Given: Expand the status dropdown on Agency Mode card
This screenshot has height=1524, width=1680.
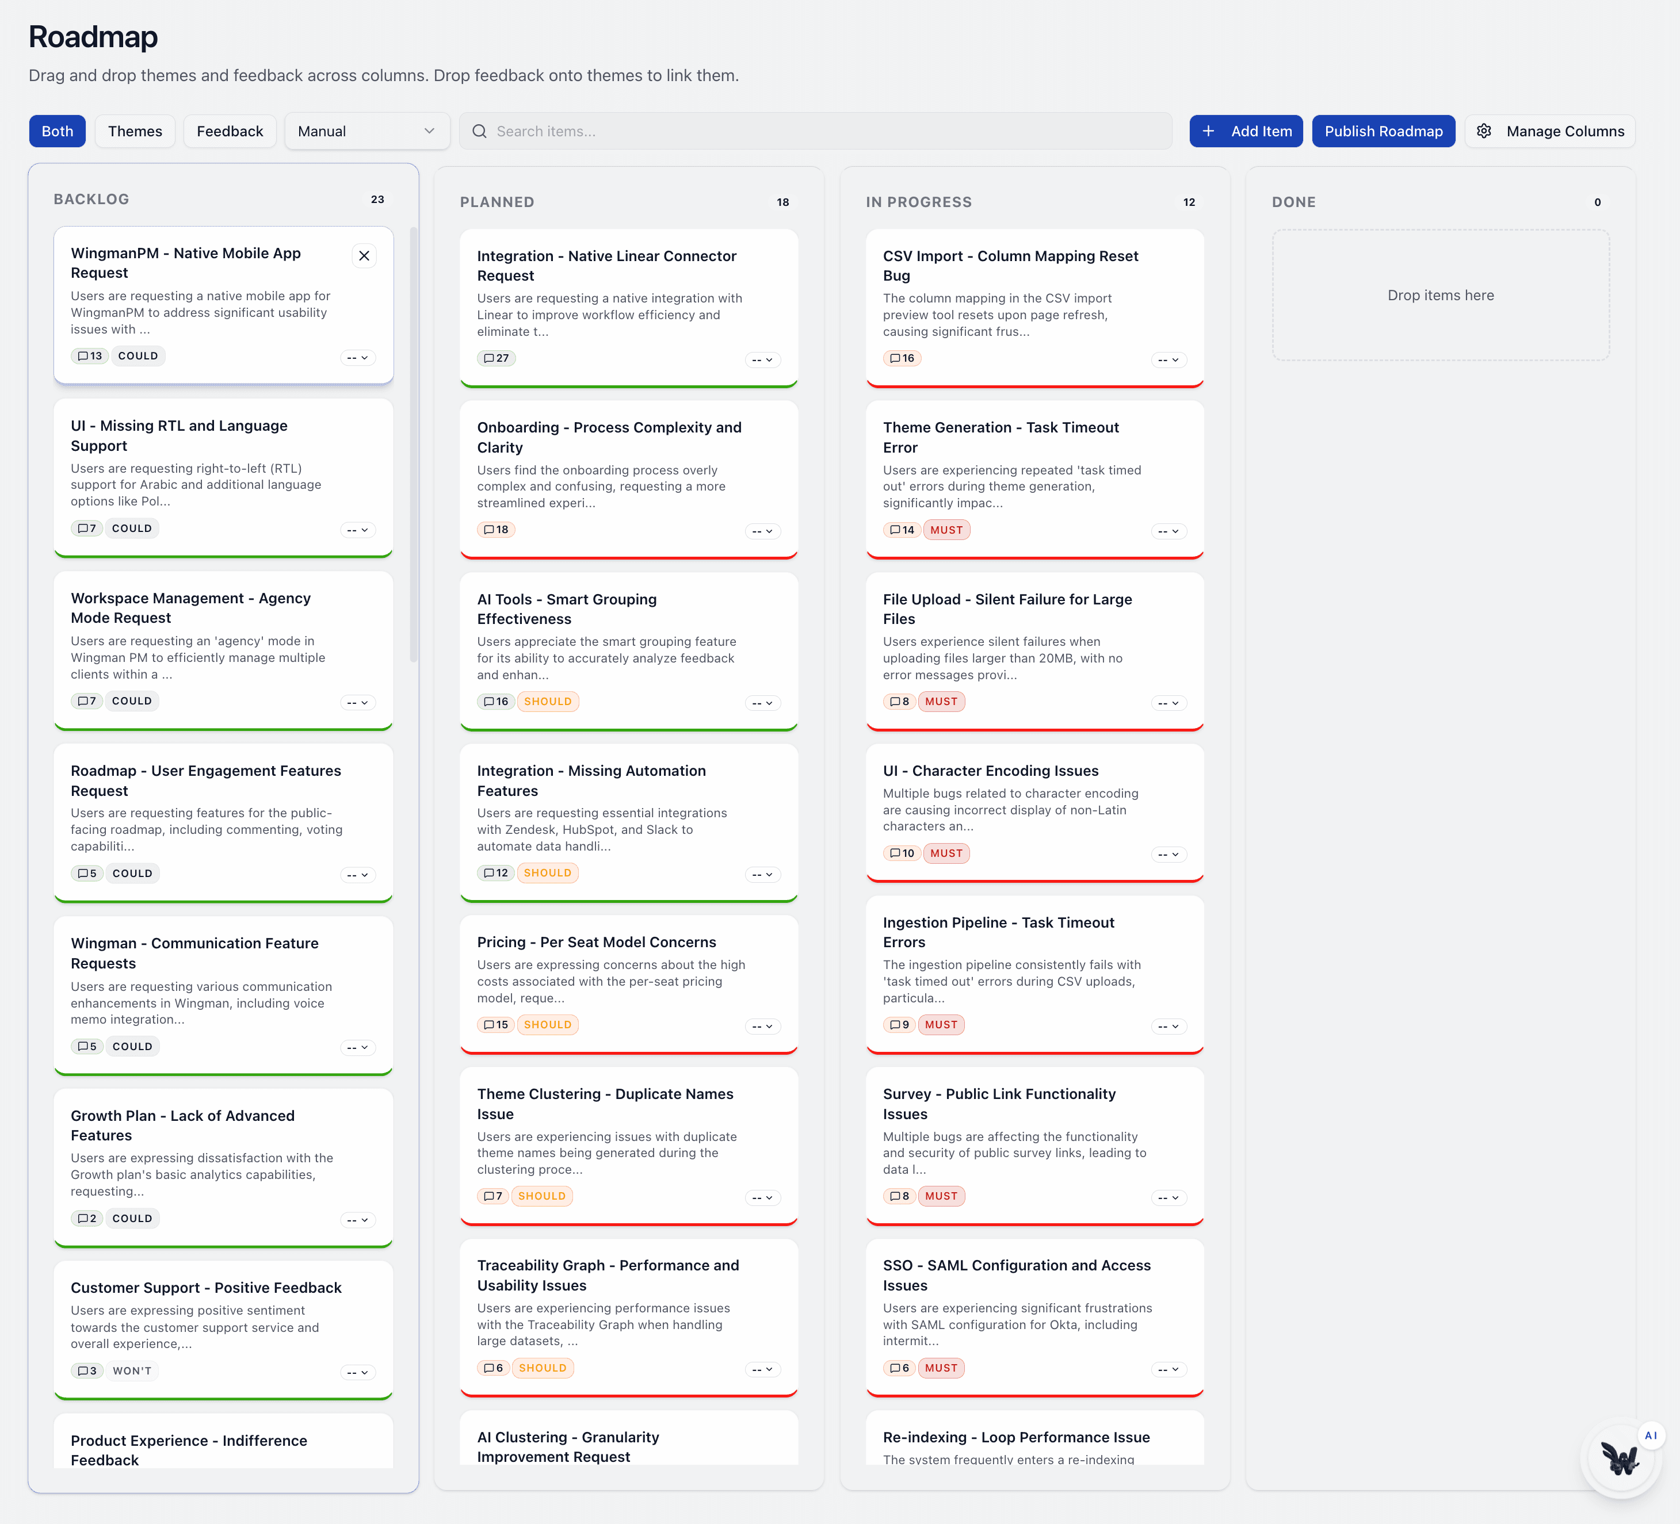Looking at the screenshot, I should pos(358,704).
